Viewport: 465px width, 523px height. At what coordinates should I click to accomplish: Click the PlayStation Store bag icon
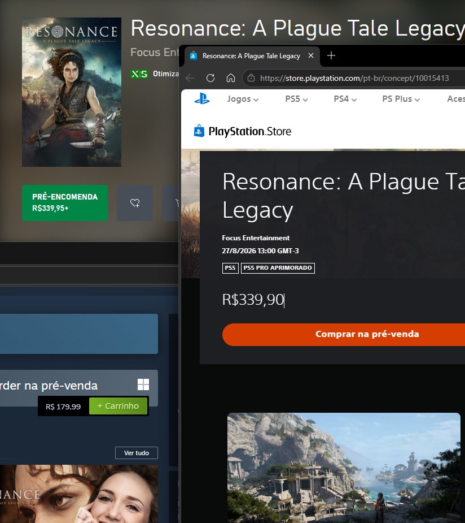199,131
